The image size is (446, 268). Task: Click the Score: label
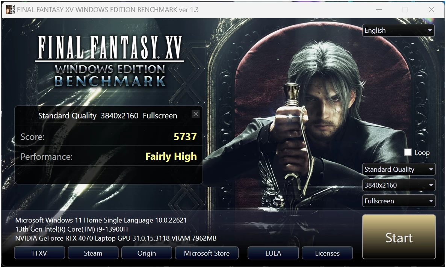coord(32,137)
